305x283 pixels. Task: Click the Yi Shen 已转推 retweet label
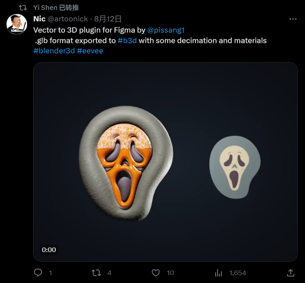56,8
